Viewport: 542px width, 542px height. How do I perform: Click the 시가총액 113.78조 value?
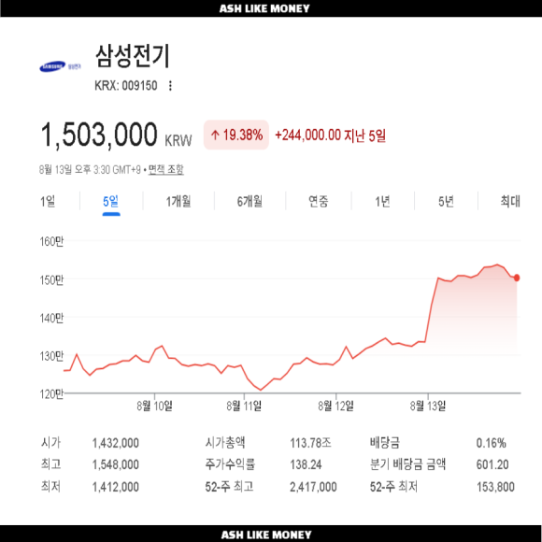(x=310, y=443)
